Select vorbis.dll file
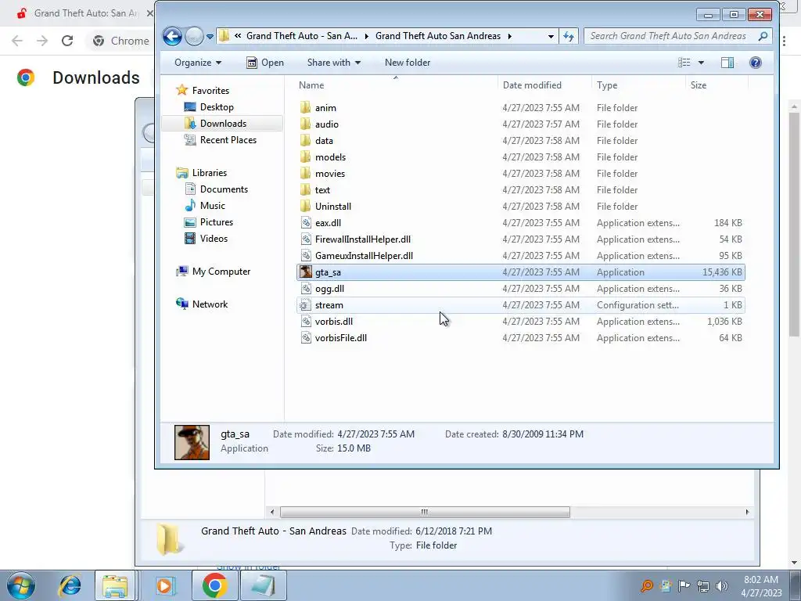 (333, 322)
